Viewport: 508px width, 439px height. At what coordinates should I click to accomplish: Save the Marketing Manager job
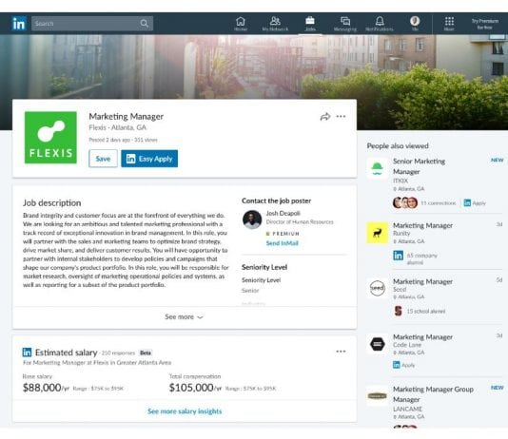tap(103, 159)
